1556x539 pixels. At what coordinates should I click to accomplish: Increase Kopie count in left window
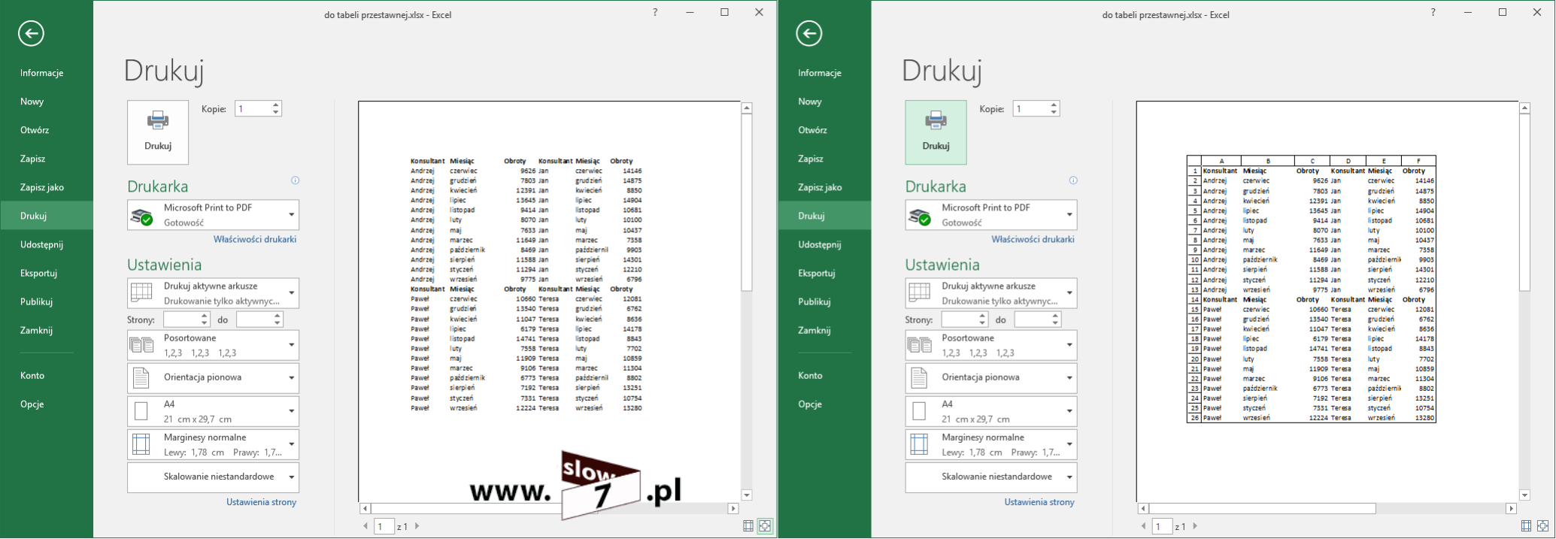[x=276, y=105]
